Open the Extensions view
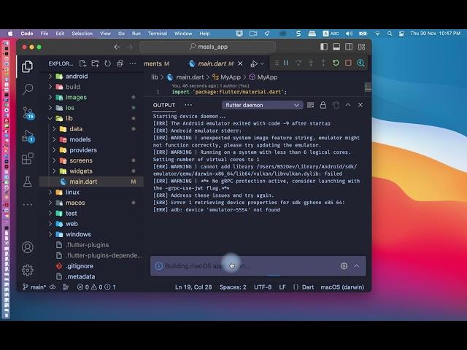Image resolution: width=467 pixels, height=350 pixels. [28, 158]
